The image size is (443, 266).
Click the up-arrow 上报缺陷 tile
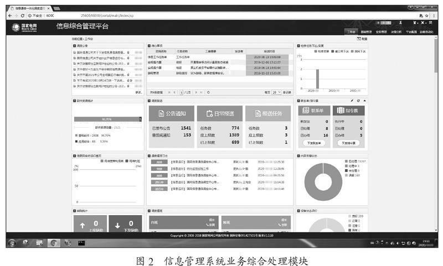[x=90, y=224]
